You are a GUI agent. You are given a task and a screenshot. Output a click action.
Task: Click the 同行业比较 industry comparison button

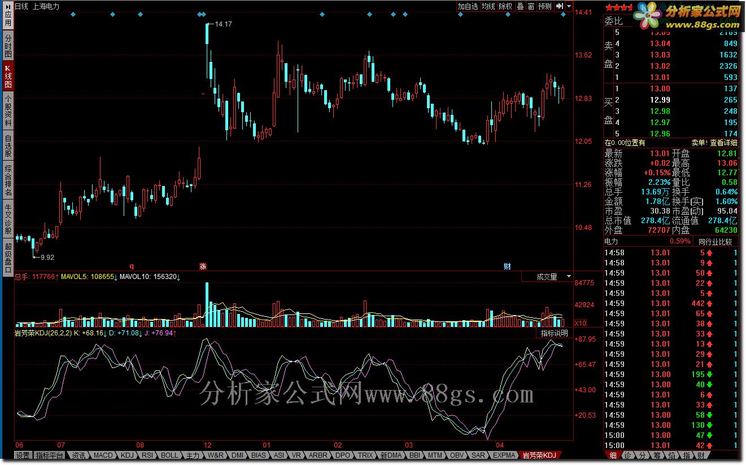coord(715,242)
